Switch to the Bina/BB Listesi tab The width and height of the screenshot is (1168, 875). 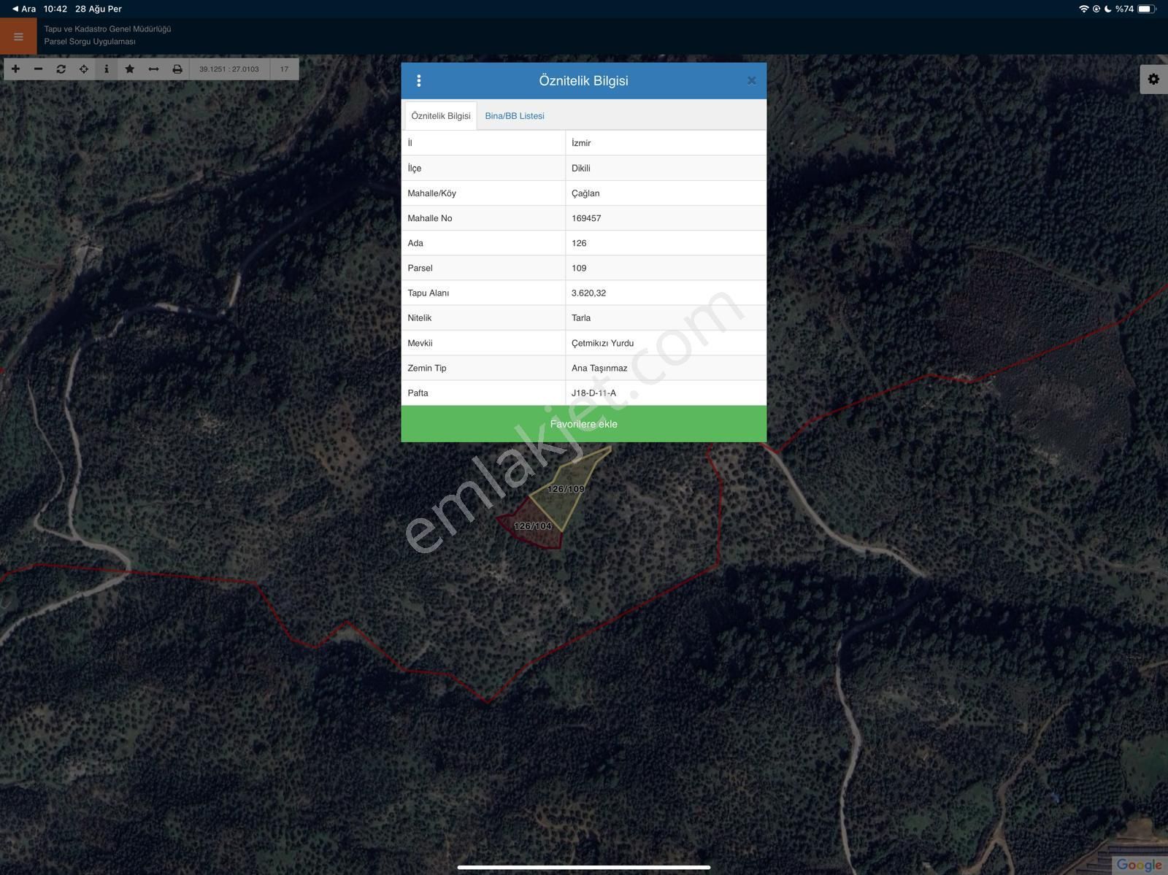pyautogui.click(x=515, y=116)
